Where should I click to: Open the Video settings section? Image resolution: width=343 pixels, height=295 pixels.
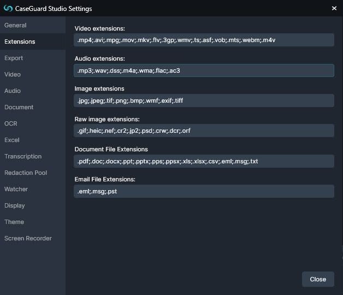33,74
